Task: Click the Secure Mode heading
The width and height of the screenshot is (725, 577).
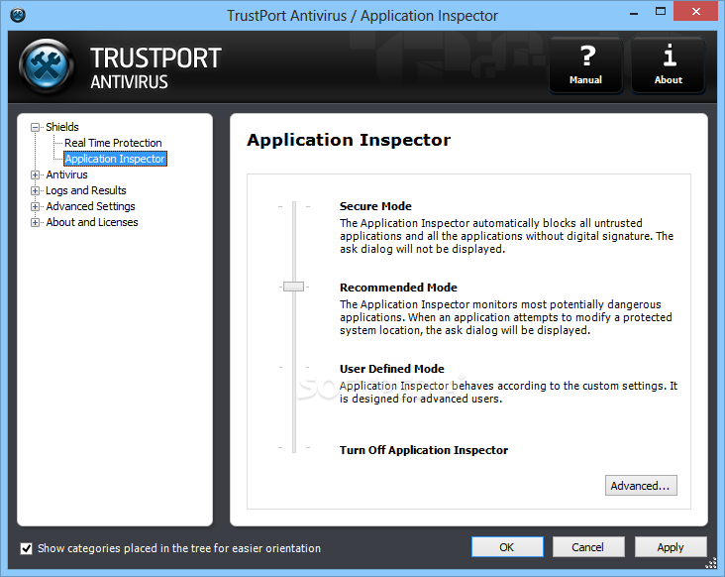Action: pyautogui.click(x=375, y=206)
